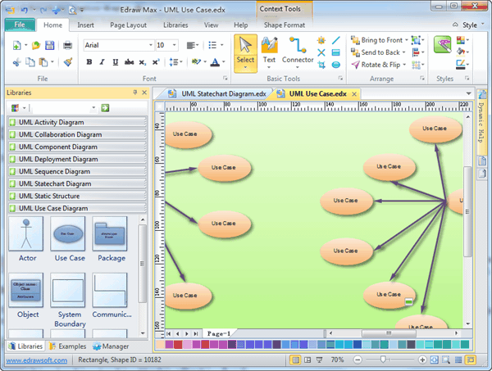Toggle bold text formatting
This screenshot has width=492, height=371.
(89, 61)
